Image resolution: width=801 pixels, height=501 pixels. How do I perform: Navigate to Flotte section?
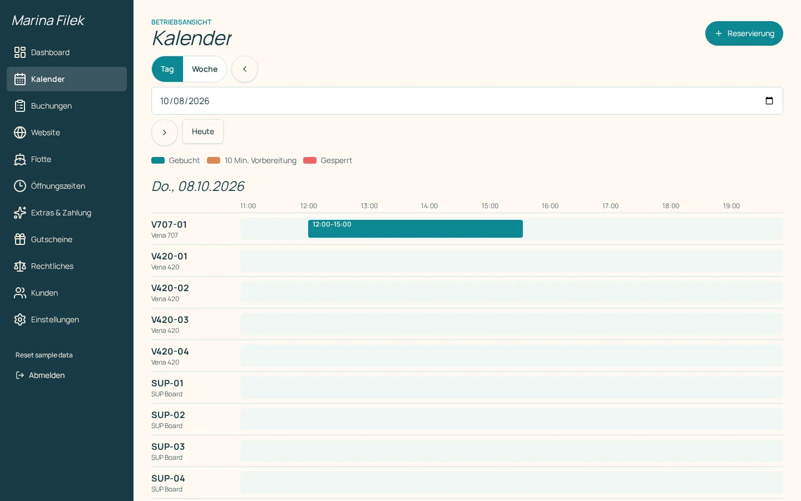[67, 159]
